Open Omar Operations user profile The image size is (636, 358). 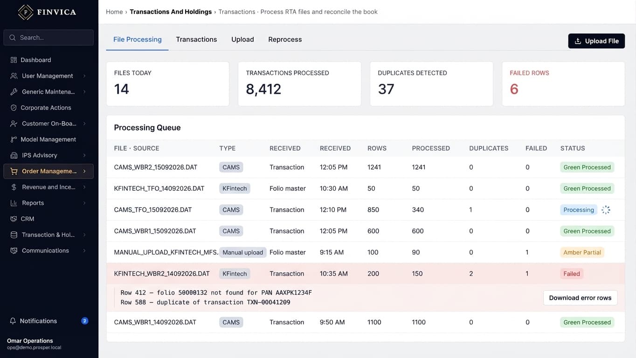[34, 344]
